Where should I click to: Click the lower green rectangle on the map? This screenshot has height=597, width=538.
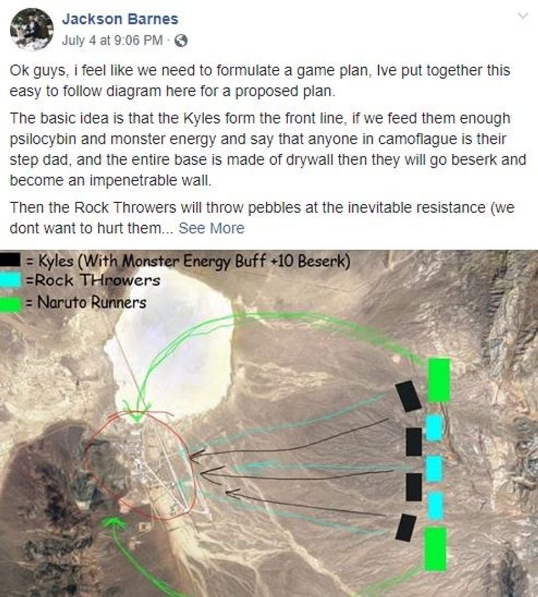click(435, 549)
